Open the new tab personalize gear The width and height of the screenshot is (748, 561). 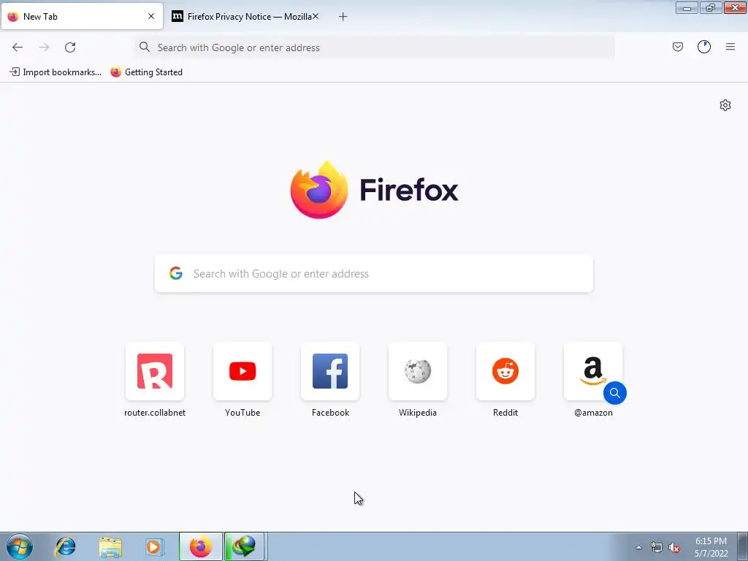pyautogui.click(x=725, y=105)
